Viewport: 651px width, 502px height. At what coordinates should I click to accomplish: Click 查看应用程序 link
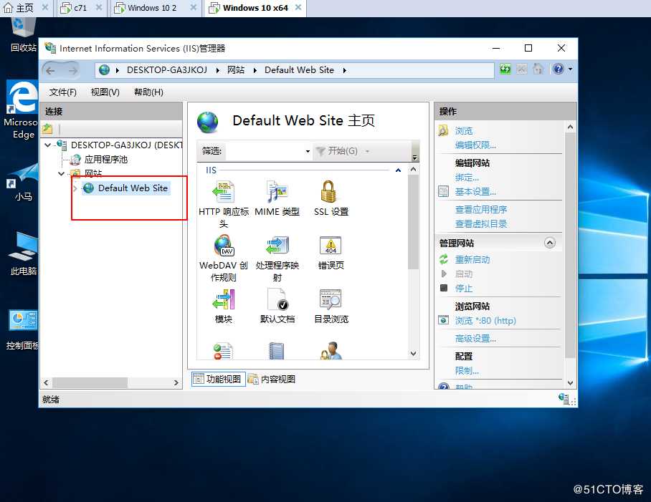click(481, 209)
